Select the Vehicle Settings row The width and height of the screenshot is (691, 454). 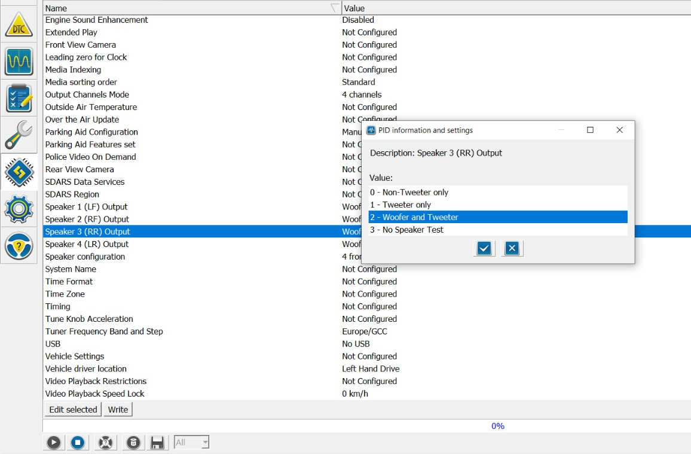click(367, 356)
